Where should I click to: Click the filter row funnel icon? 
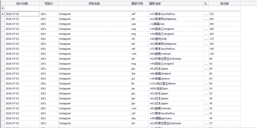pyautogui.click(x=3, y=8)
